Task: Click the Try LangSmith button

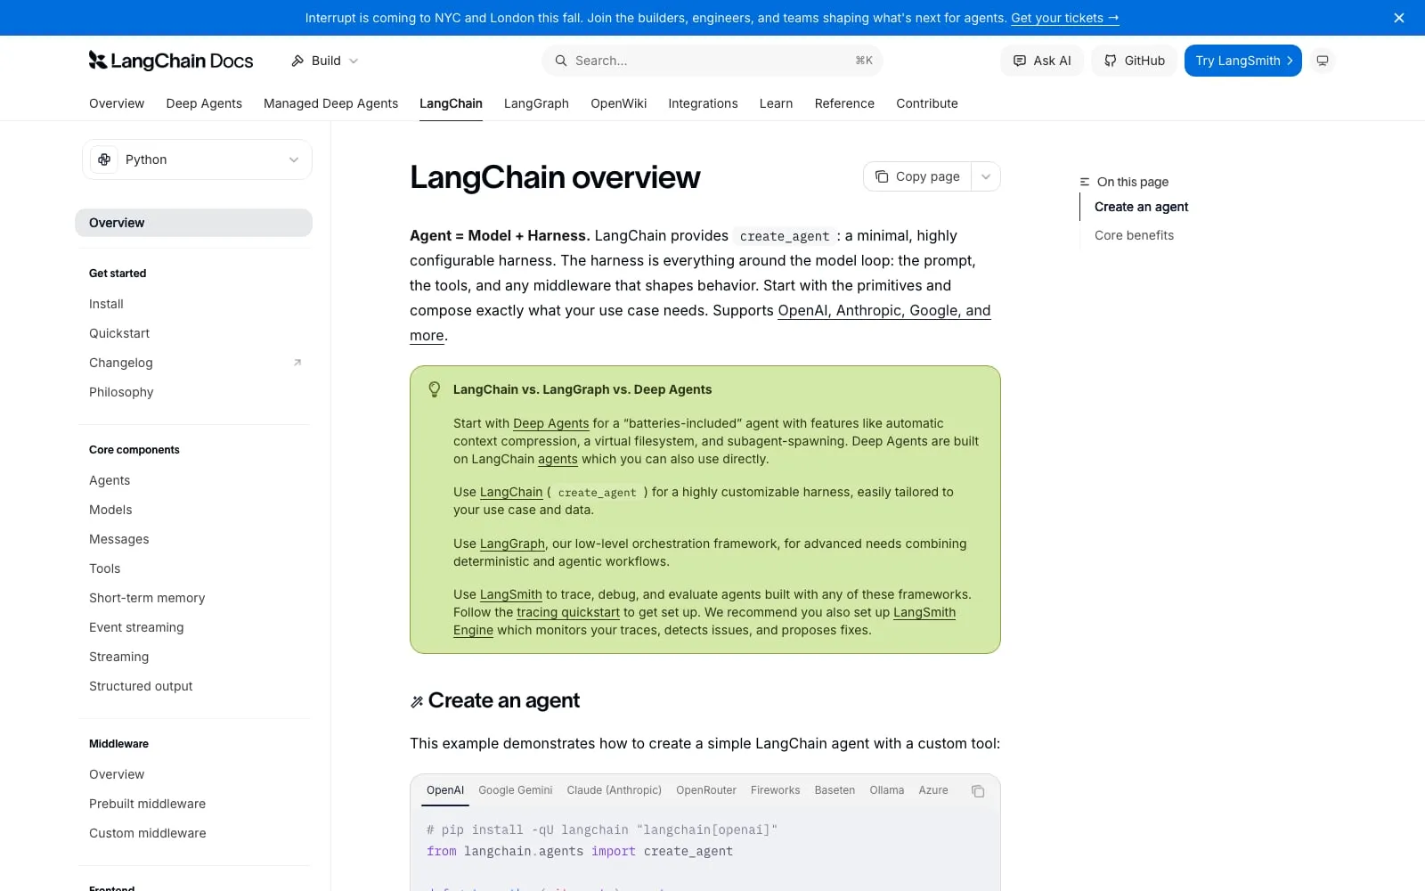Action: point(1243,61)
